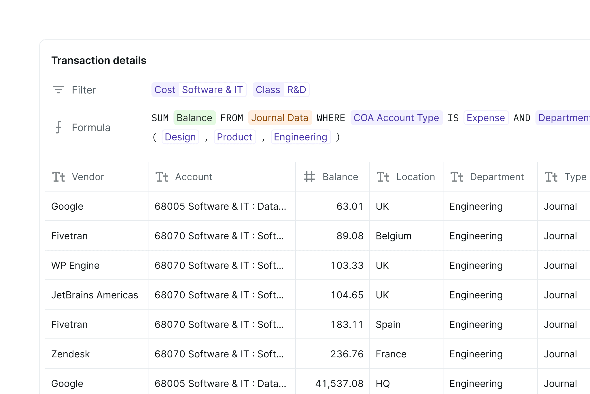The image size is (590, 394).
Task: Sort by the Account column header
Action: tap(222, 177)
